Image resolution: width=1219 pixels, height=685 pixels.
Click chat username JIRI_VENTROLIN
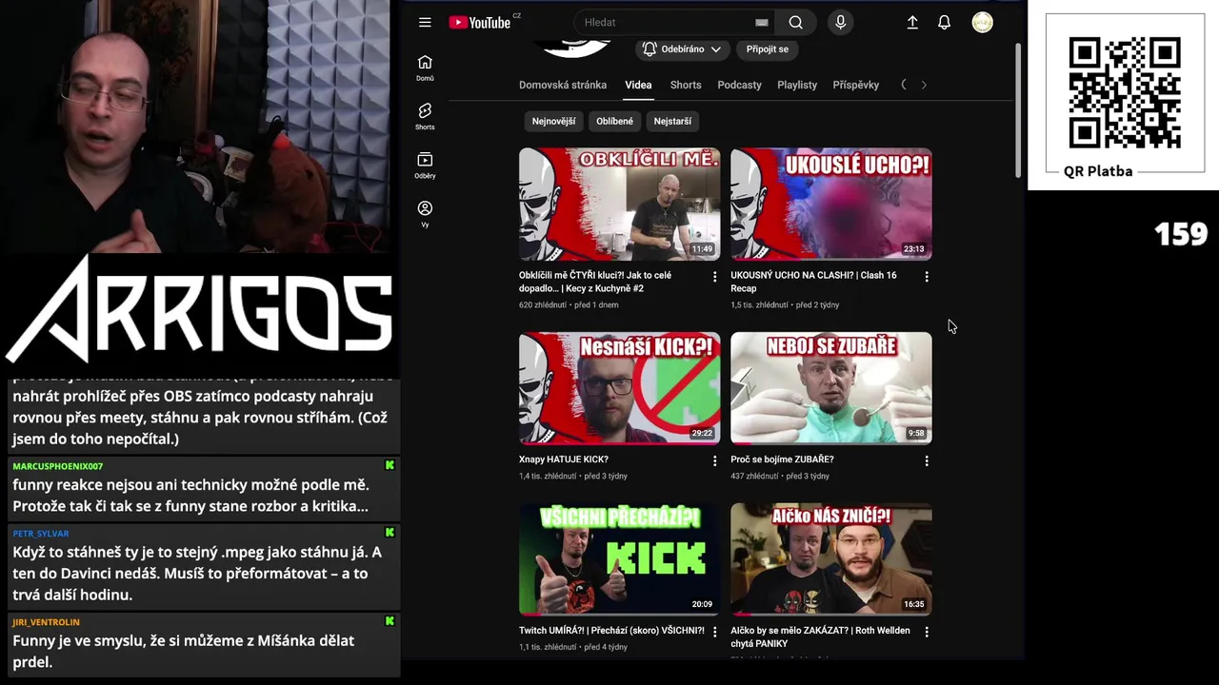(x=47, y=622)
